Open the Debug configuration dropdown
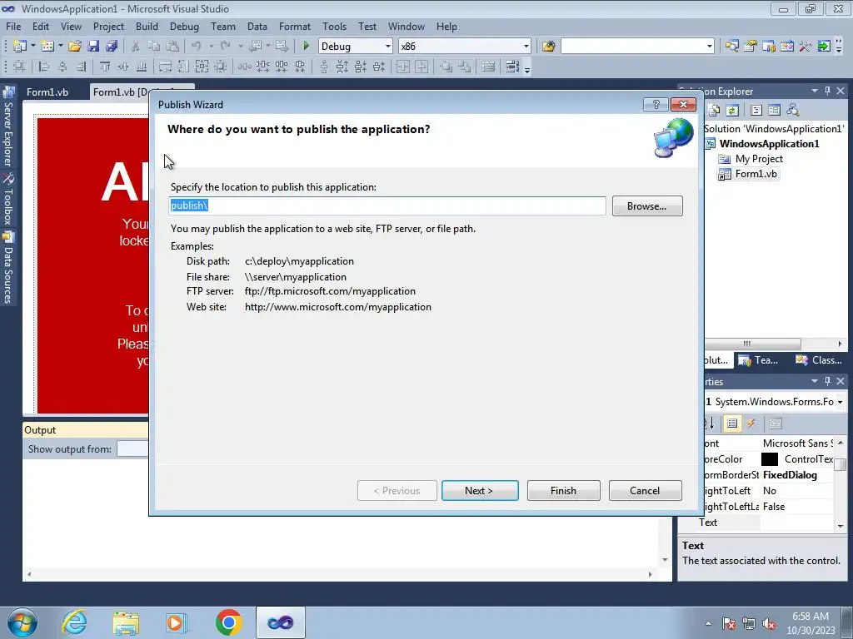This screenshot has width=853, height=639. (388, 47)
